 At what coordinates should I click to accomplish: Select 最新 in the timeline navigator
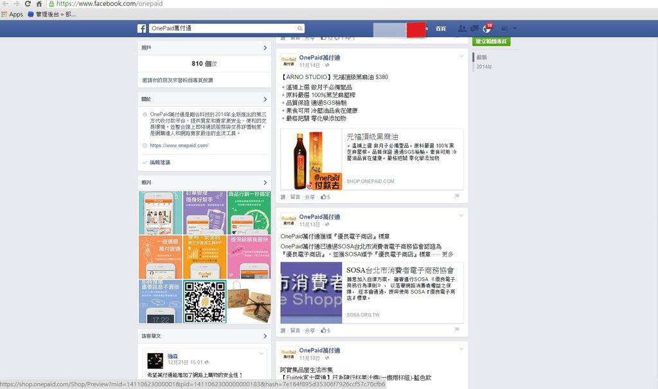click(481, 57)
